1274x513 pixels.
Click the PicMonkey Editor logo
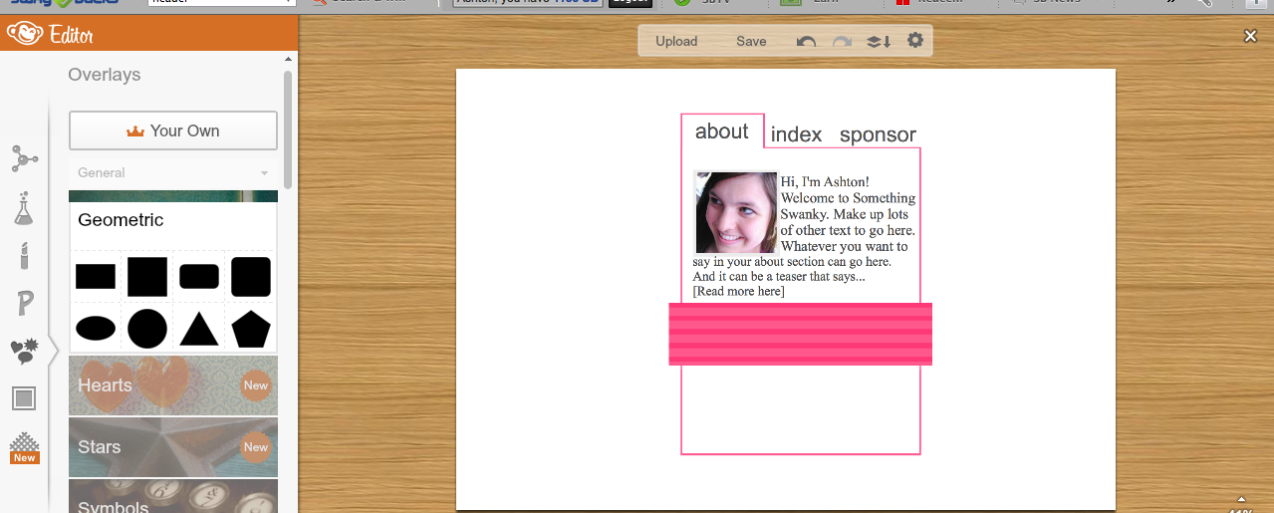[50, 35]
